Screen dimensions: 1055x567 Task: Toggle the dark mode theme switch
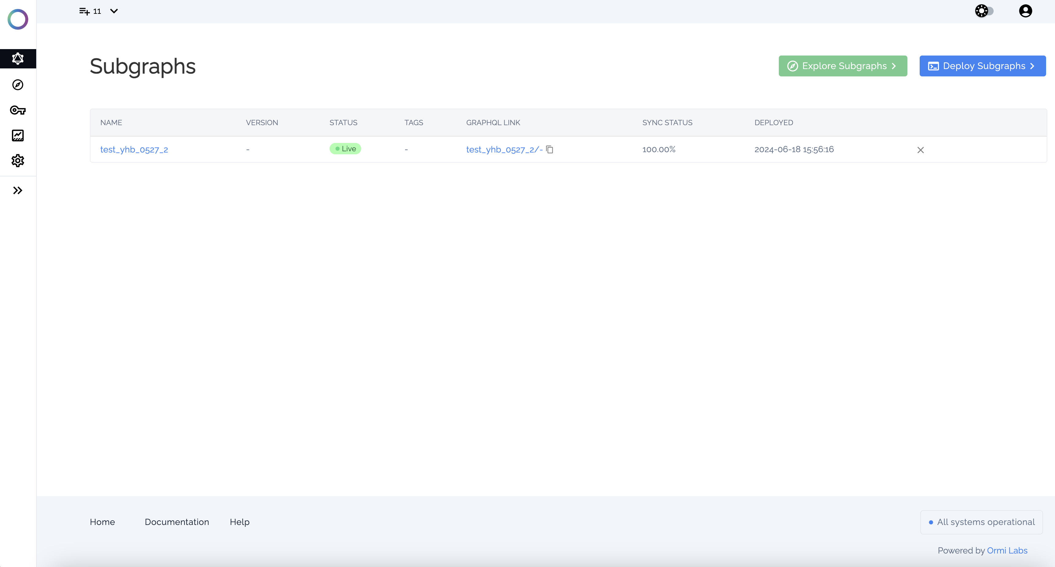point(984,11)
